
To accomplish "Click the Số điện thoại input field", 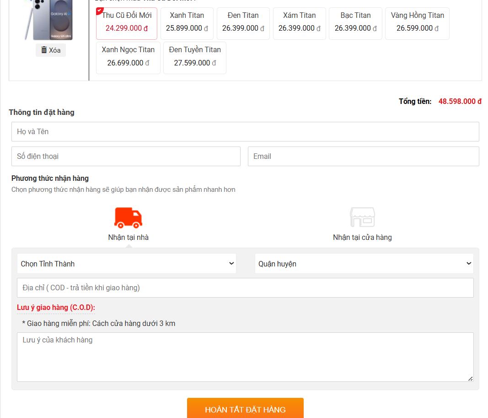I will (x=126, y=156).
